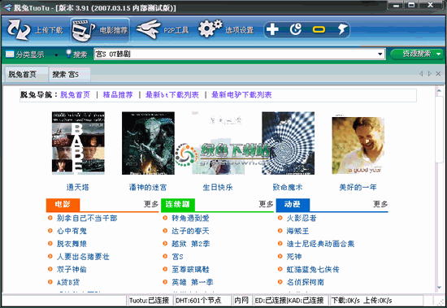Open the 最新电驴下载列表 link
Screen dimensions: 447x308
coord(241,95)
